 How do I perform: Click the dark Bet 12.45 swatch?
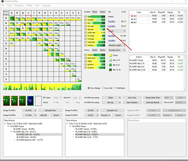[110, 70]
